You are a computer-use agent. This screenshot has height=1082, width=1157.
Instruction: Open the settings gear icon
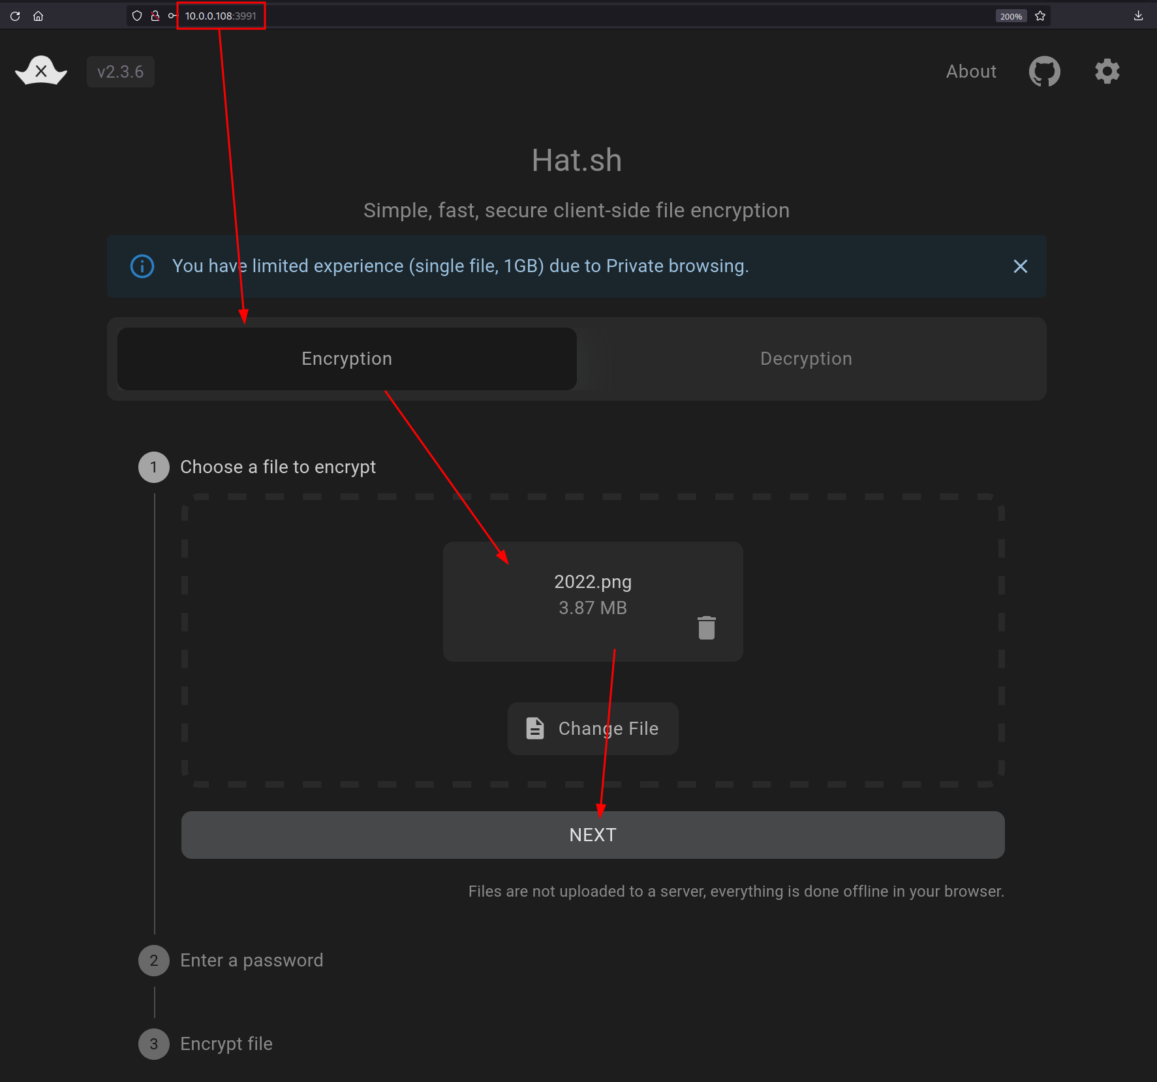coord(1107,71)
